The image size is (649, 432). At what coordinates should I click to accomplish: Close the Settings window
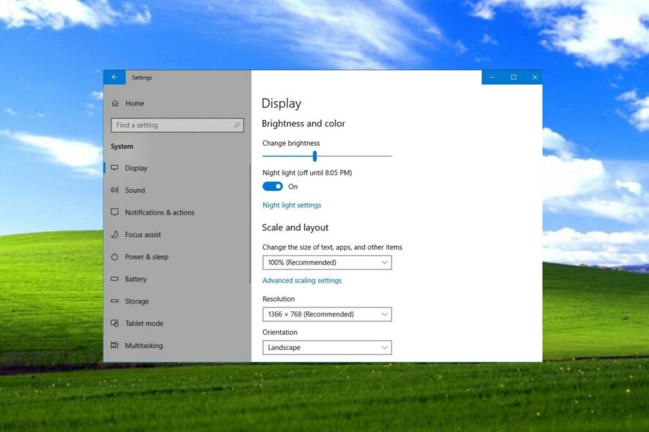tap(534, 78)
